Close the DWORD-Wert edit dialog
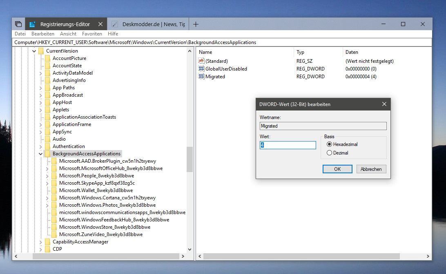Screen dimensions: 446x274 [384, 104]
